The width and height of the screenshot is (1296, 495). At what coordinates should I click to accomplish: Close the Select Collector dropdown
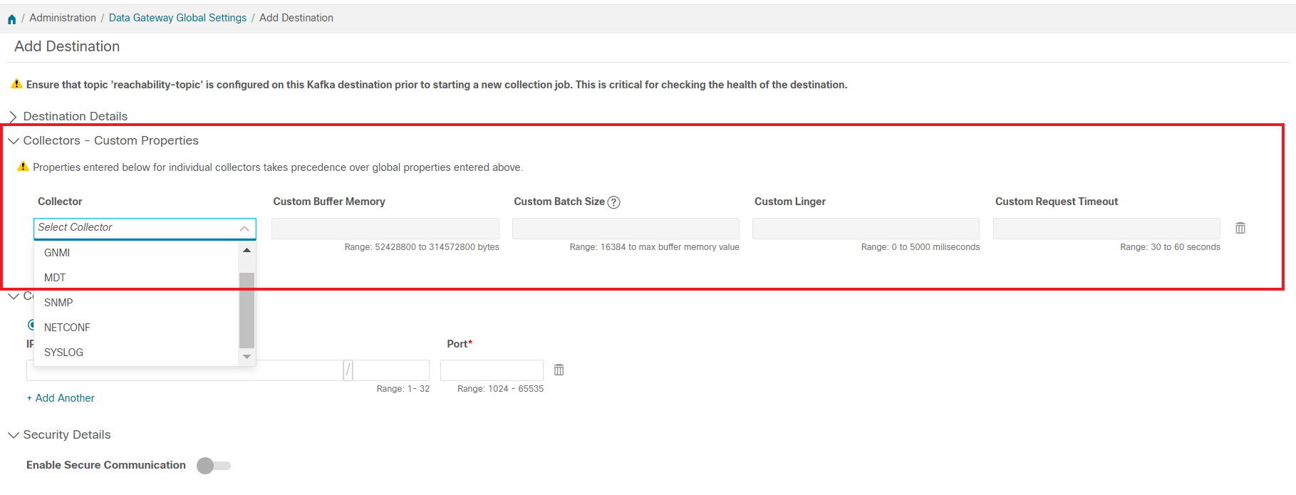point(244,229)
